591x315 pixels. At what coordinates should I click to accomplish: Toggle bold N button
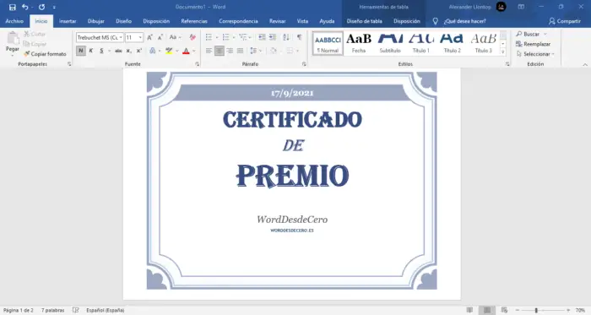(x=81, y=51)
